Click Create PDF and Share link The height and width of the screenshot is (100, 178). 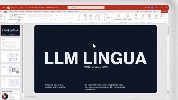[118, 17]
